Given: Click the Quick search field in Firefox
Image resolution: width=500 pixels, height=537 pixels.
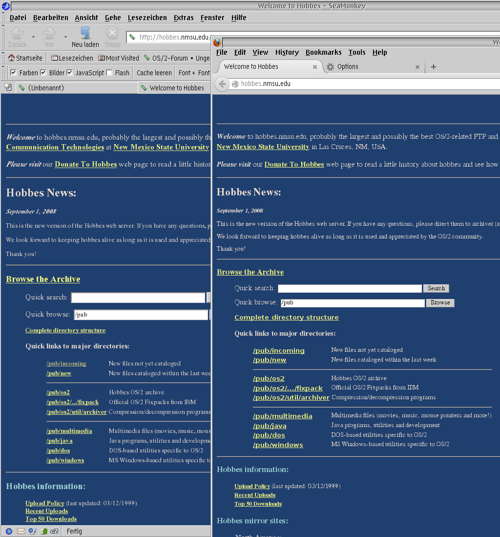Looking at the screenshot, I should [350, 288].
